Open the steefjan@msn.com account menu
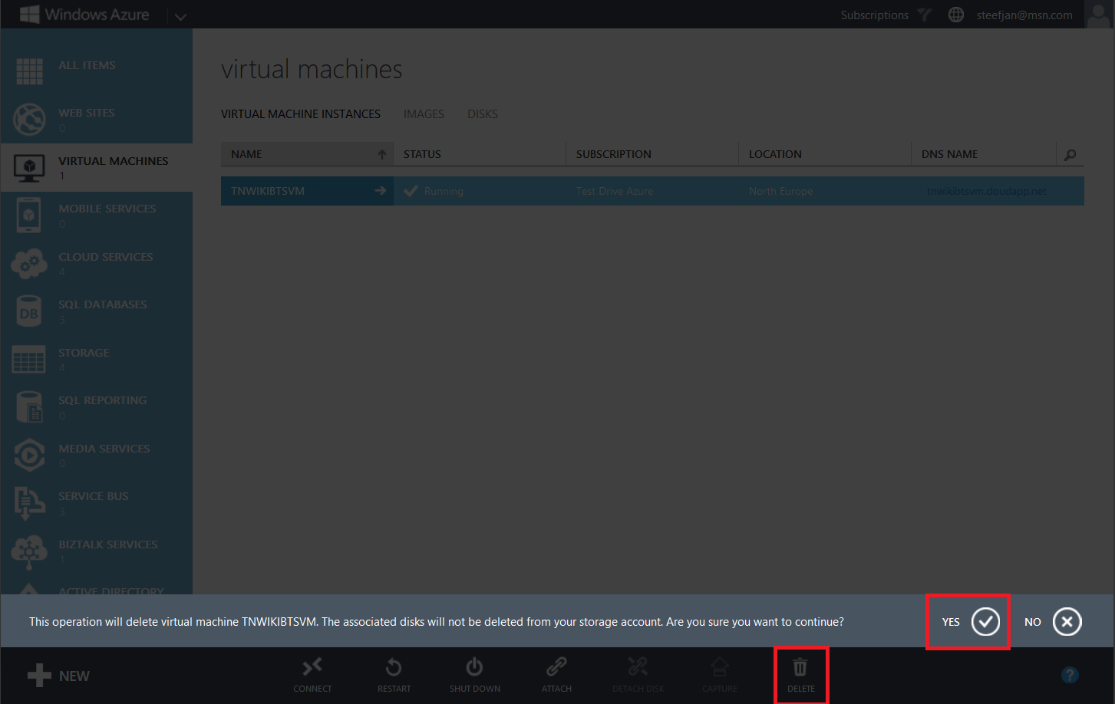1115x704 pixels. click(x=1024, y=15)
